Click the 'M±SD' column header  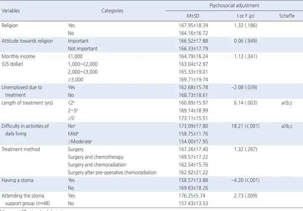pos(193,16)
